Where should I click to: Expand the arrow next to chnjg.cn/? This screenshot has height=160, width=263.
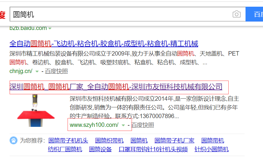click(x=37, y=71)
